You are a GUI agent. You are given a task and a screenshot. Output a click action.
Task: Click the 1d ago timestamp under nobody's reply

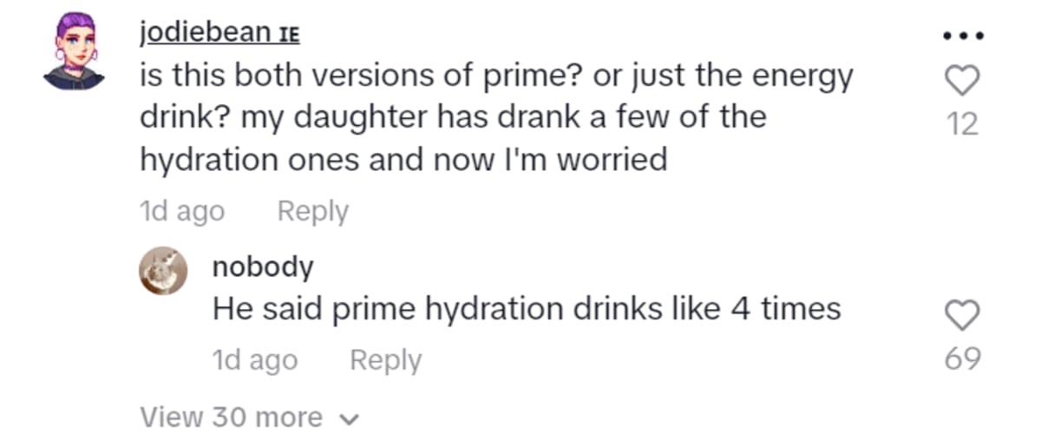tap(254, 360)
